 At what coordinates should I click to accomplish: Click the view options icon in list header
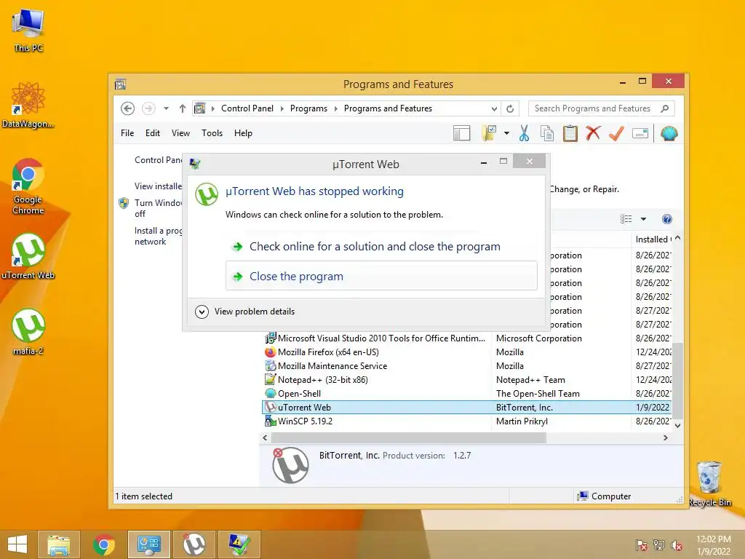[x=626, y=218]
